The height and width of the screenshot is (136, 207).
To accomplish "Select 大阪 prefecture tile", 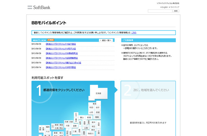I will tap(68, 125).
